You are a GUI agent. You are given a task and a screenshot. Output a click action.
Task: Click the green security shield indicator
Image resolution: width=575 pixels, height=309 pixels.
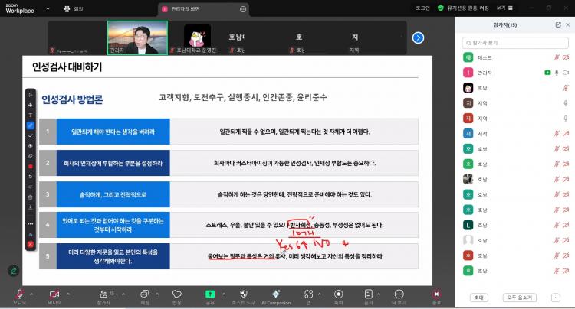(x=441, y=8)
